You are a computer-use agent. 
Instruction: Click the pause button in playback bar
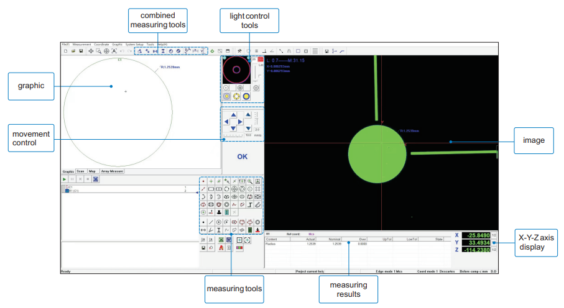pyautogui.click(x=72, y=179)
